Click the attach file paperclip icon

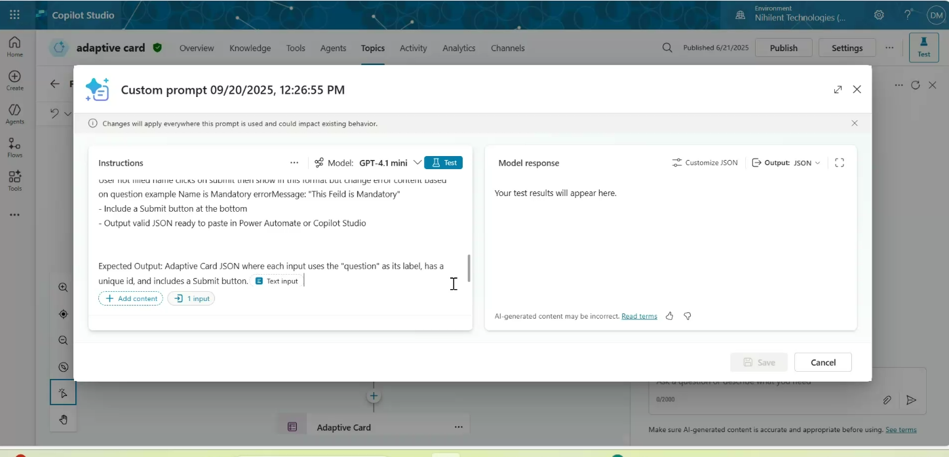click(x=887, y=400)
